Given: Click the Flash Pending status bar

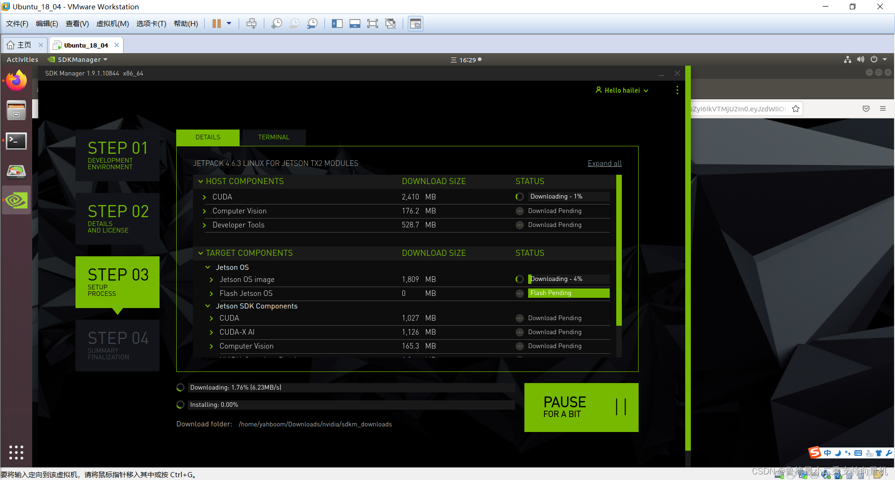Looking at the screenshot, I should 569,293.
